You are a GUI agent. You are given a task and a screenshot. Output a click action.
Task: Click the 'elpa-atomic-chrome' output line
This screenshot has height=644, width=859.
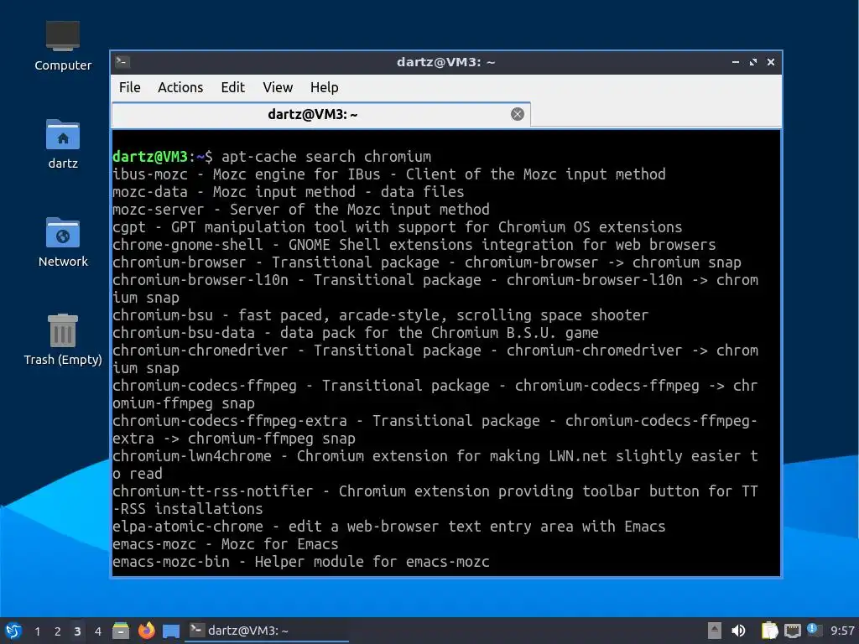[x=389, y=527]
